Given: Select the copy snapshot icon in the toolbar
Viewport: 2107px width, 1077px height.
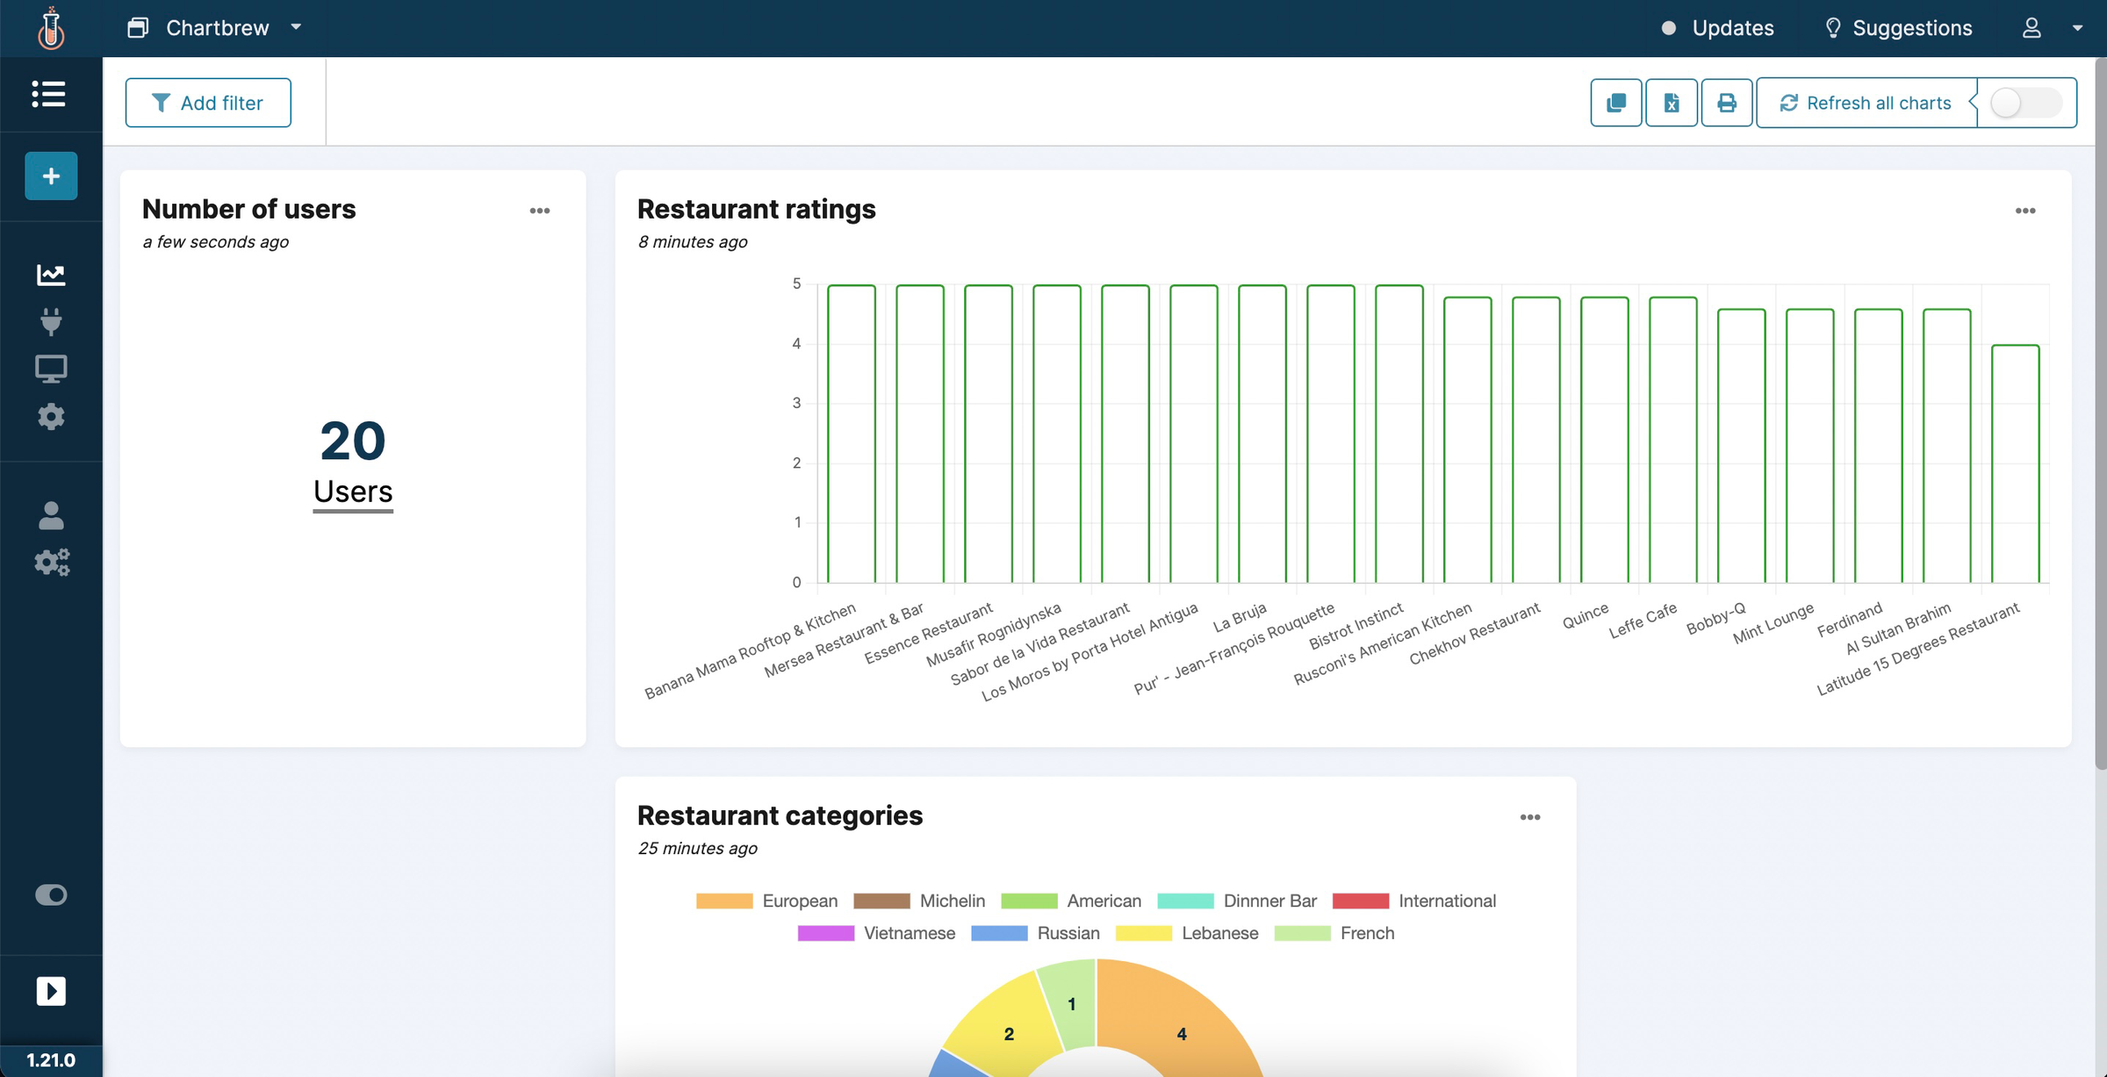Looking at the screenshot, I should tap(1615, 103).
